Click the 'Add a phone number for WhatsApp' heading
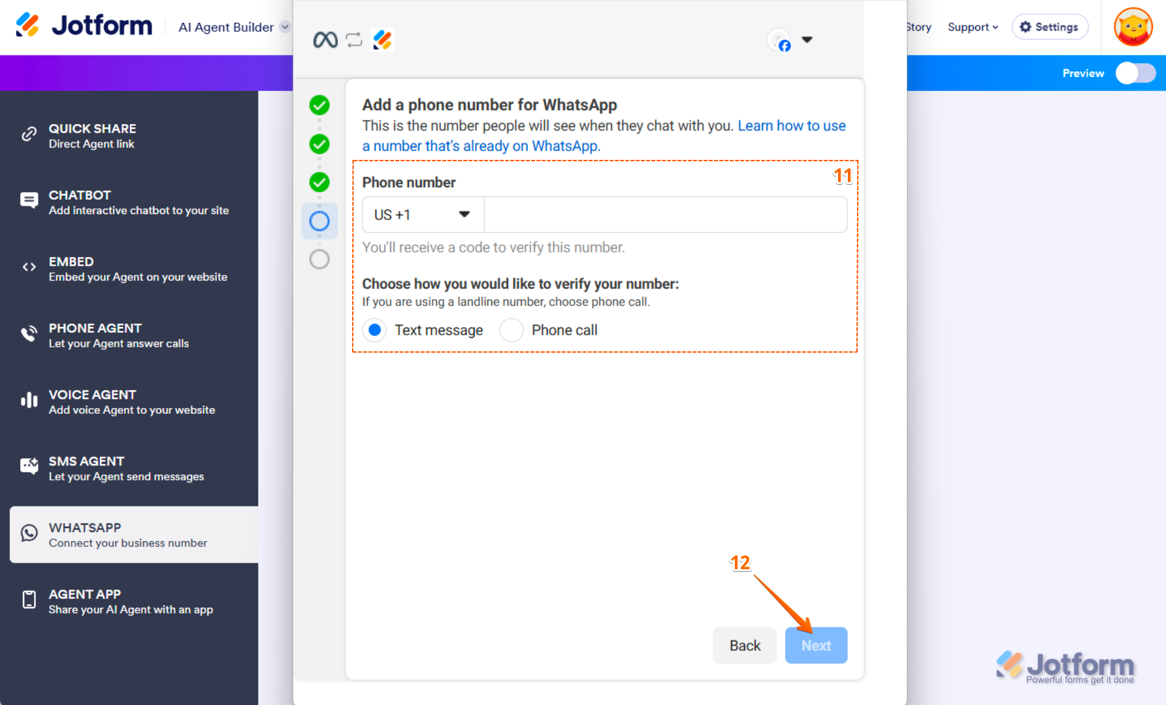This screenshot has width=1166, height=705. point(490,105)
